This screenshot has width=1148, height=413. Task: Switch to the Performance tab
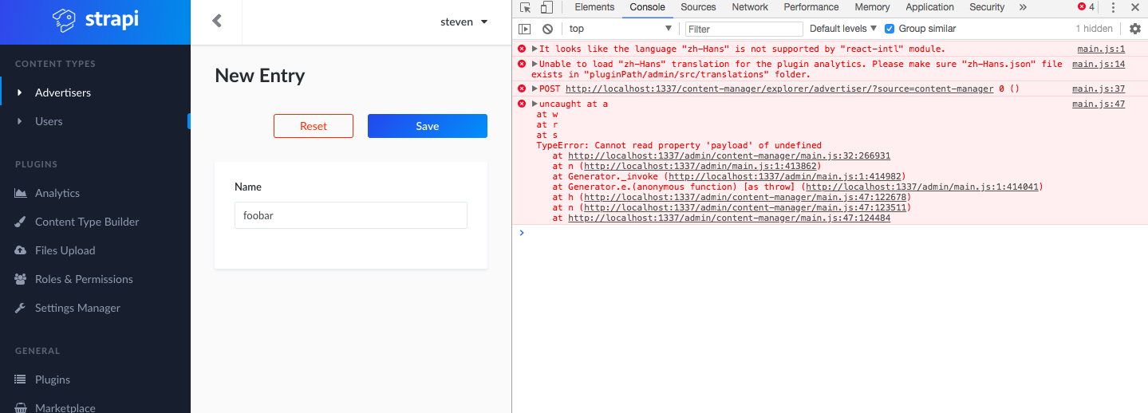tap(811, 7)
